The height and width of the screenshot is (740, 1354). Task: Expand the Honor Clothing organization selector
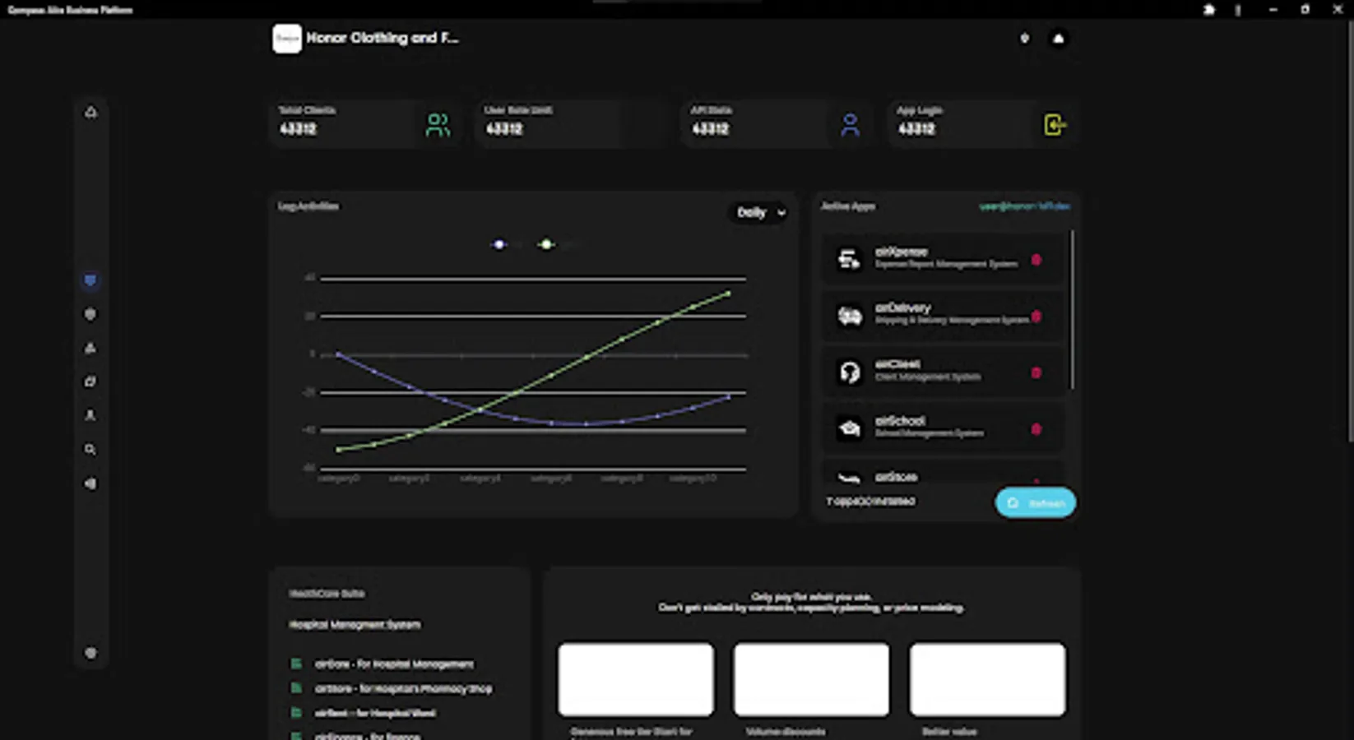point(367,38)
